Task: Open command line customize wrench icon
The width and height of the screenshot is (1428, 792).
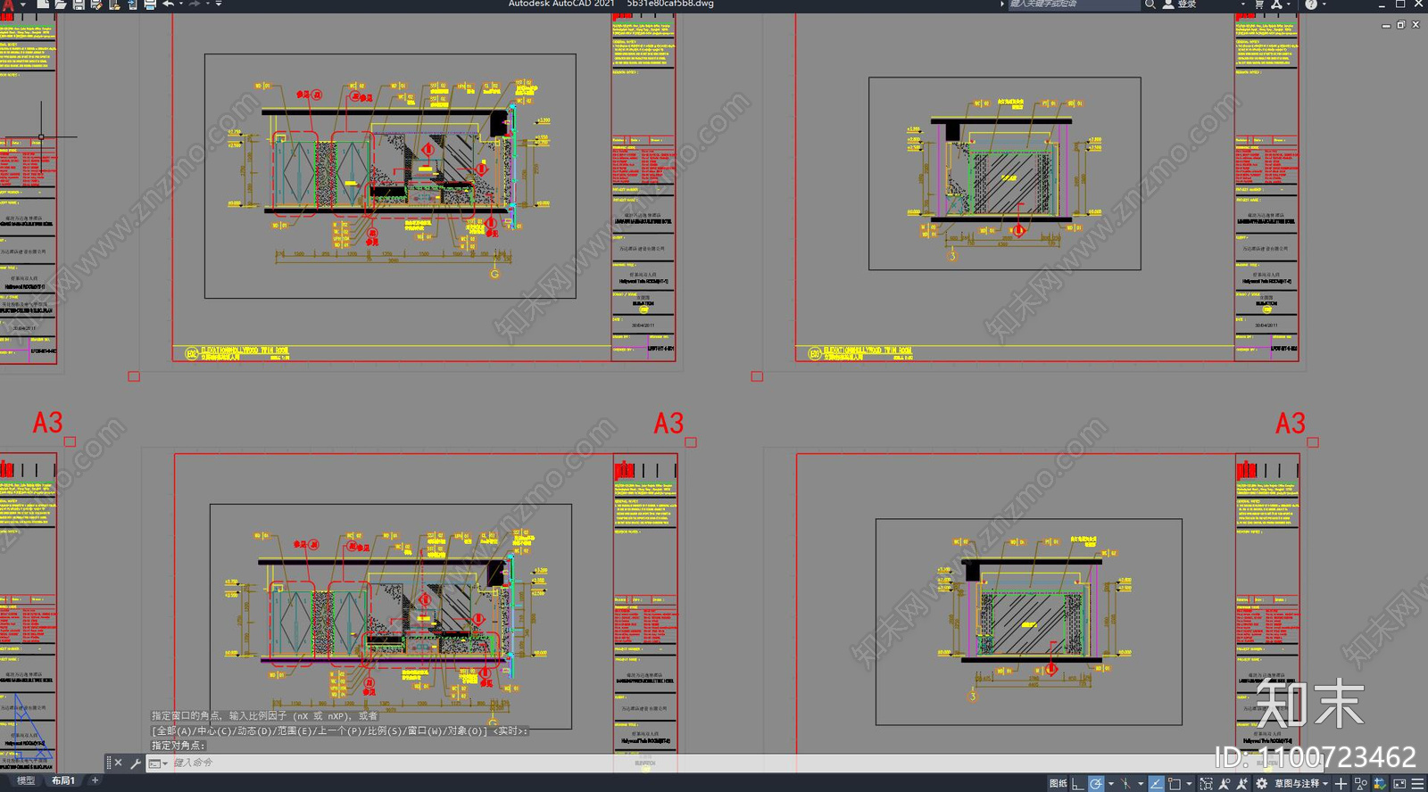Action: pos(136,763)
